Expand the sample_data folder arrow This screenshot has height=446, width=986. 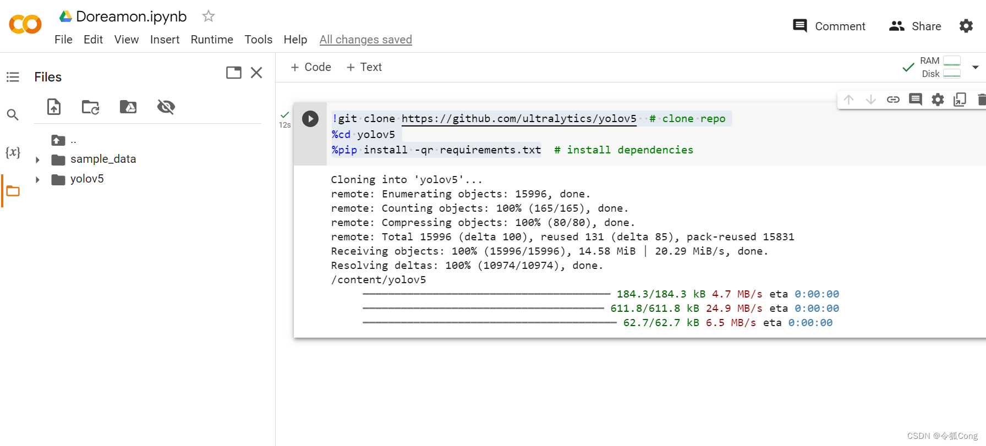coord(37,160)
